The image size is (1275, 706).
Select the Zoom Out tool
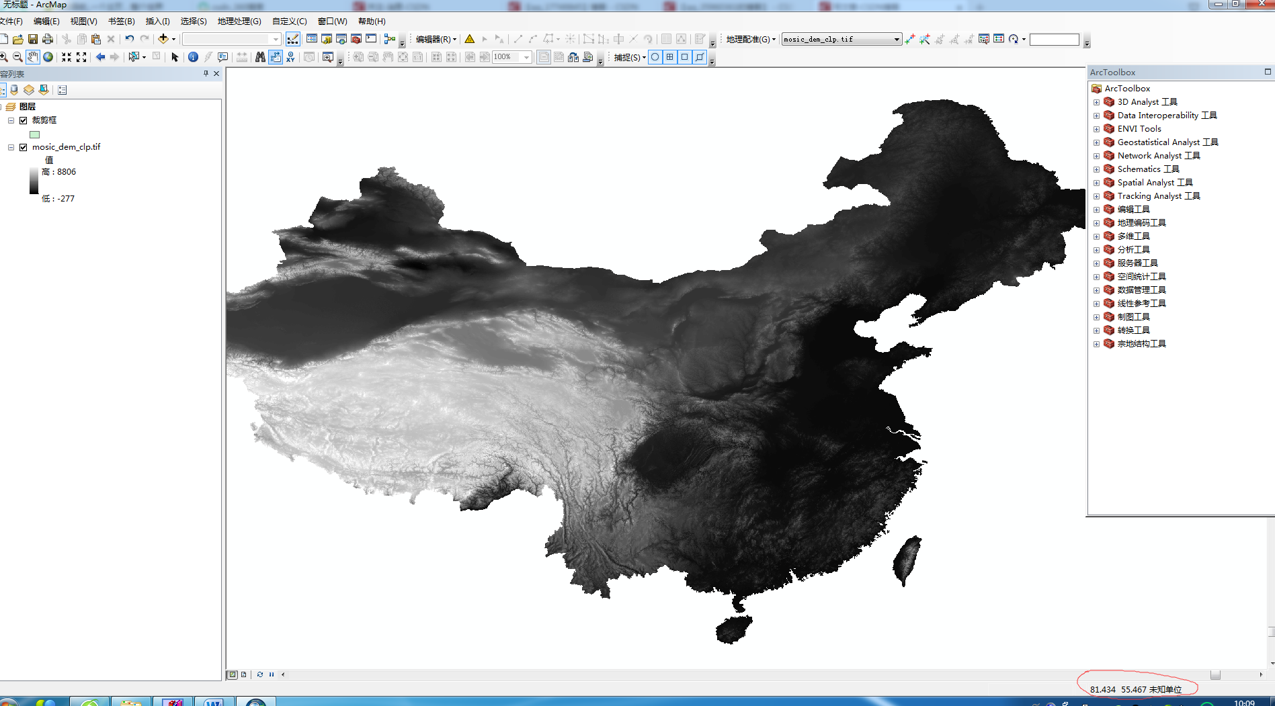pyautogui.click(x=18, y=57)
